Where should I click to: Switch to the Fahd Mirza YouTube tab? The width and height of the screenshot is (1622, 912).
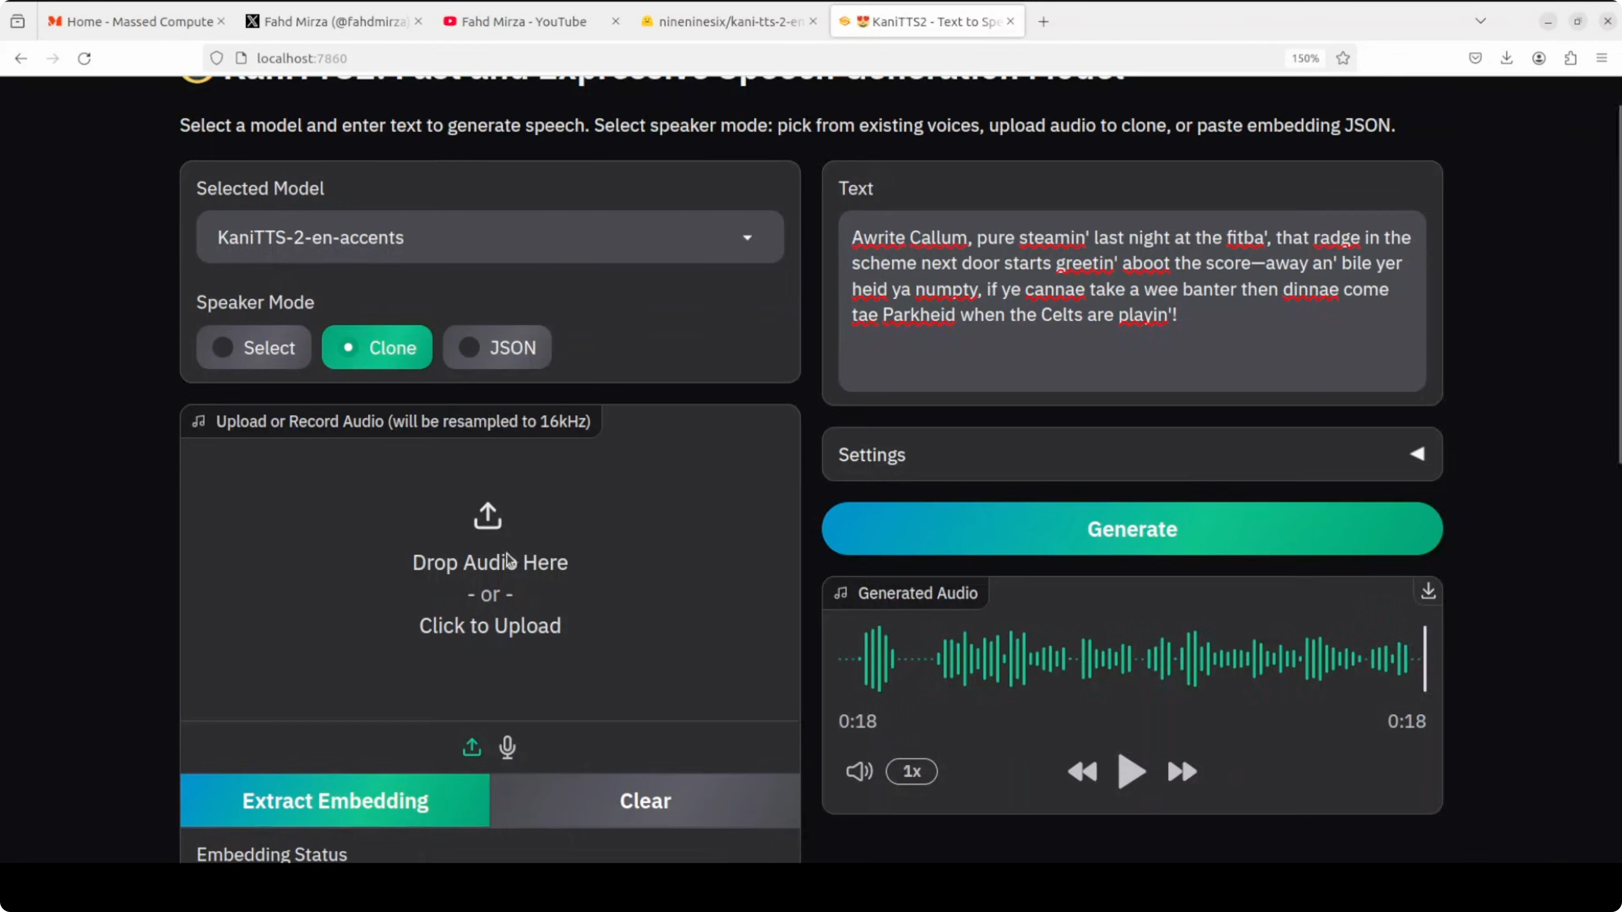pos(523,21)
